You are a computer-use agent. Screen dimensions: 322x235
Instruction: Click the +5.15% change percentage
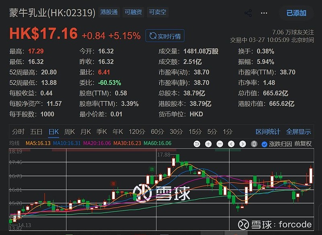pos(124,36)
